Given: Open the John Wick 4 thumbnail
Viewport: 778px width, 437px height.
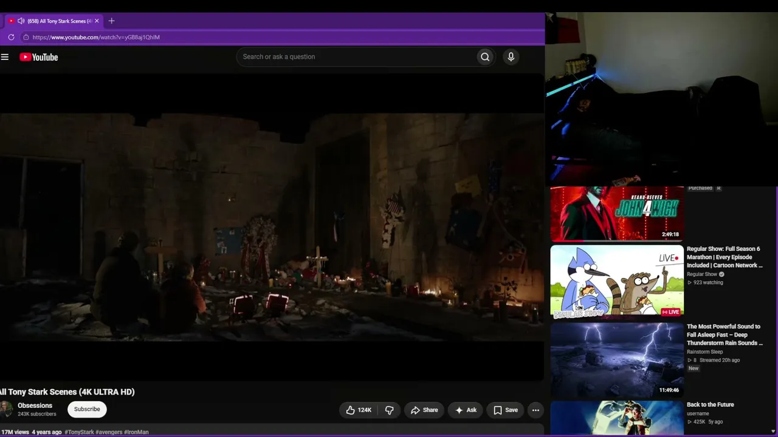Looking at the screenshot, I should pyautogui.click(x=617, y=214).
